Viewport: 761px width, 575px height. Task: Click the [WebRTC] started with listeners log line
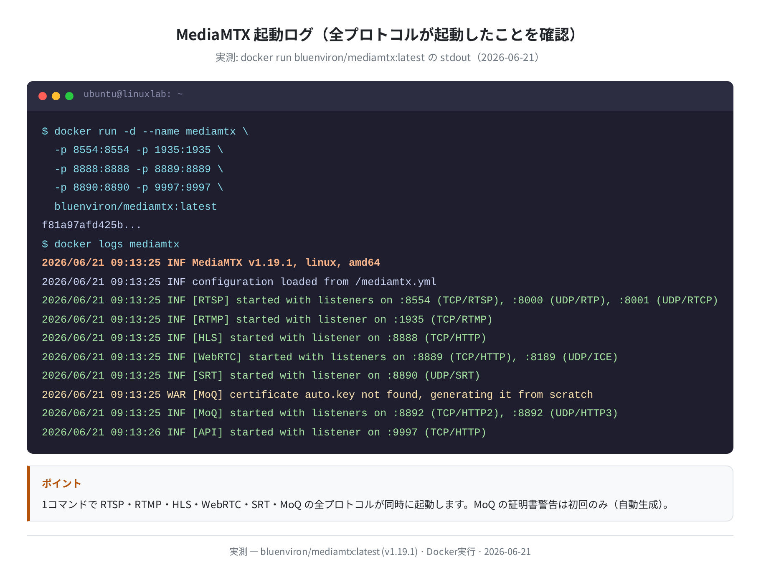pyautogui.click(x=330, y=357)
